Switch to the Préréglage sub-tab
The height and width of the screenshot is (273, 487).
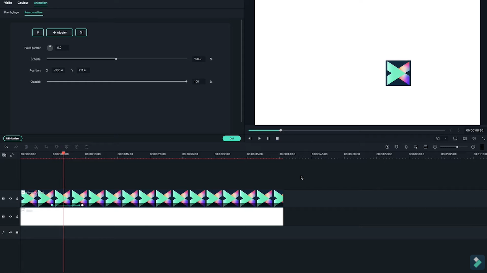(x=11, y=13)
